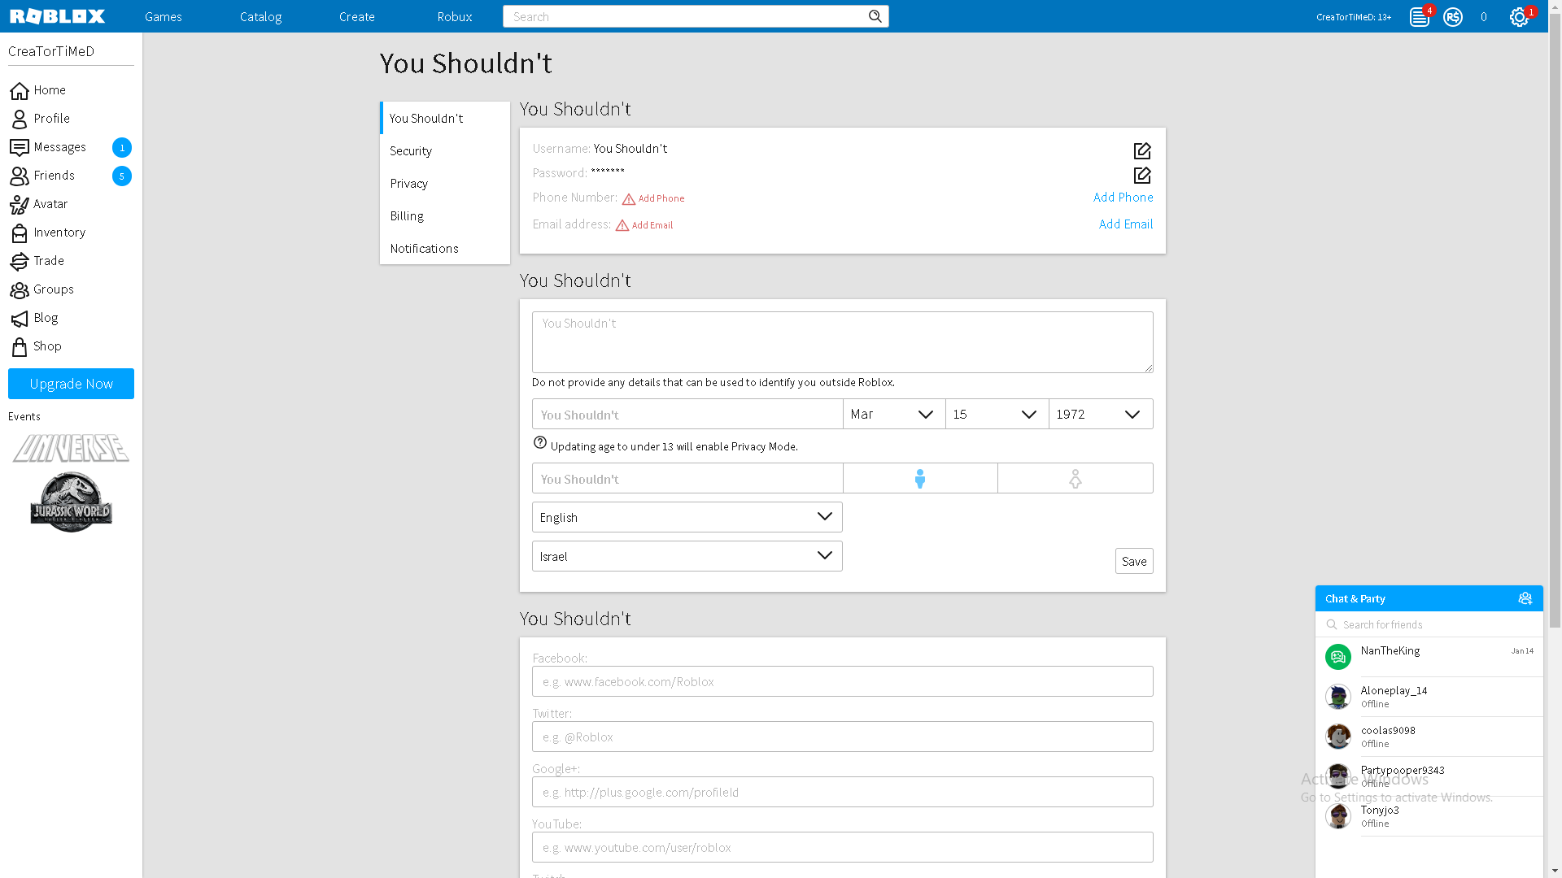1562x878 pixels.
Task: Open the Robux menu
Action: point(455,16)
